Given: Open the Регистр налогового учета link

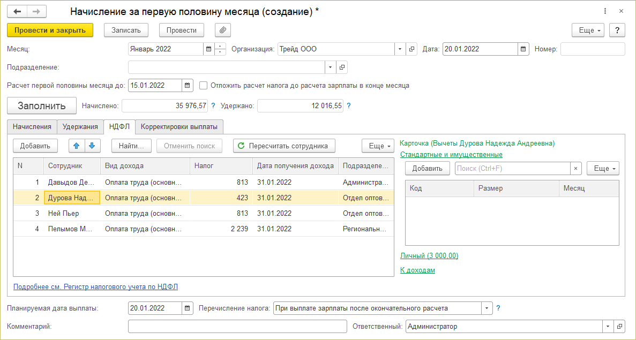Looking at the screenshot, I should tap(95, 287).
